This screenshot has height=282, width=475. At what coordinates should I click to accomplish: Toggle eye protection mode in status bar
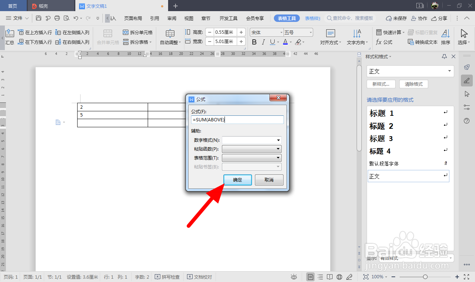click(294, 277)
